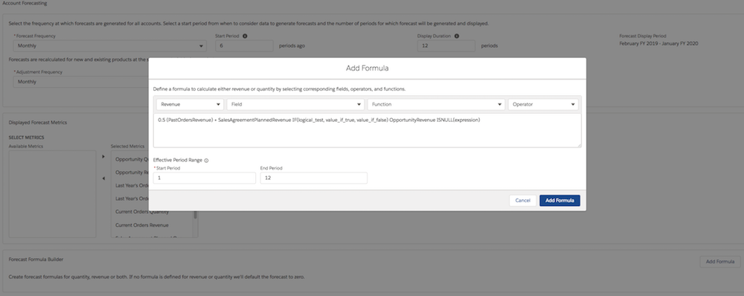
Task: Click the Selected Metrics list scrollbar
Action: [x=194, y=215]
